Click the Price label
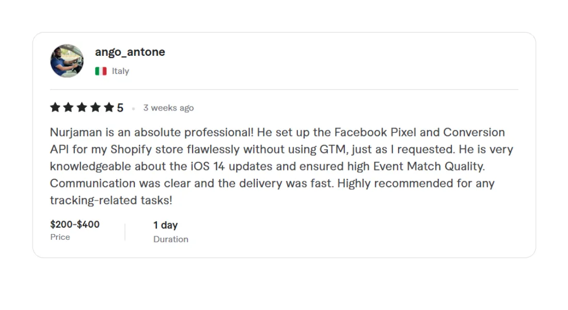Screen dimensions: 568x310 click(x=60, y=237)
